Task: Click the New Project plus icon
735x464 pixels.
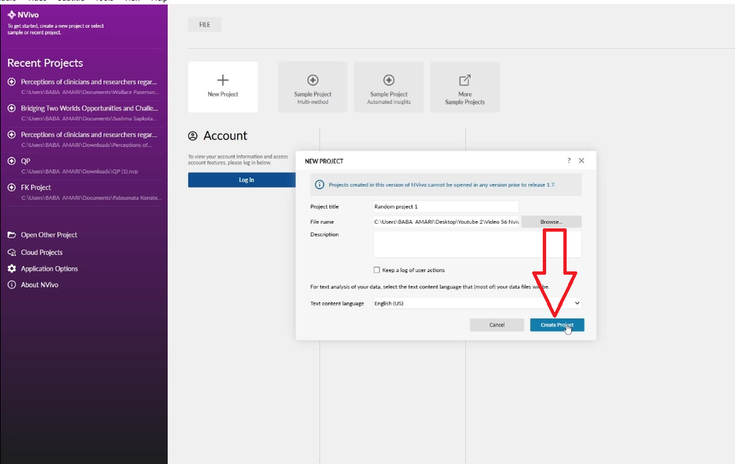Action: [223, 80]
